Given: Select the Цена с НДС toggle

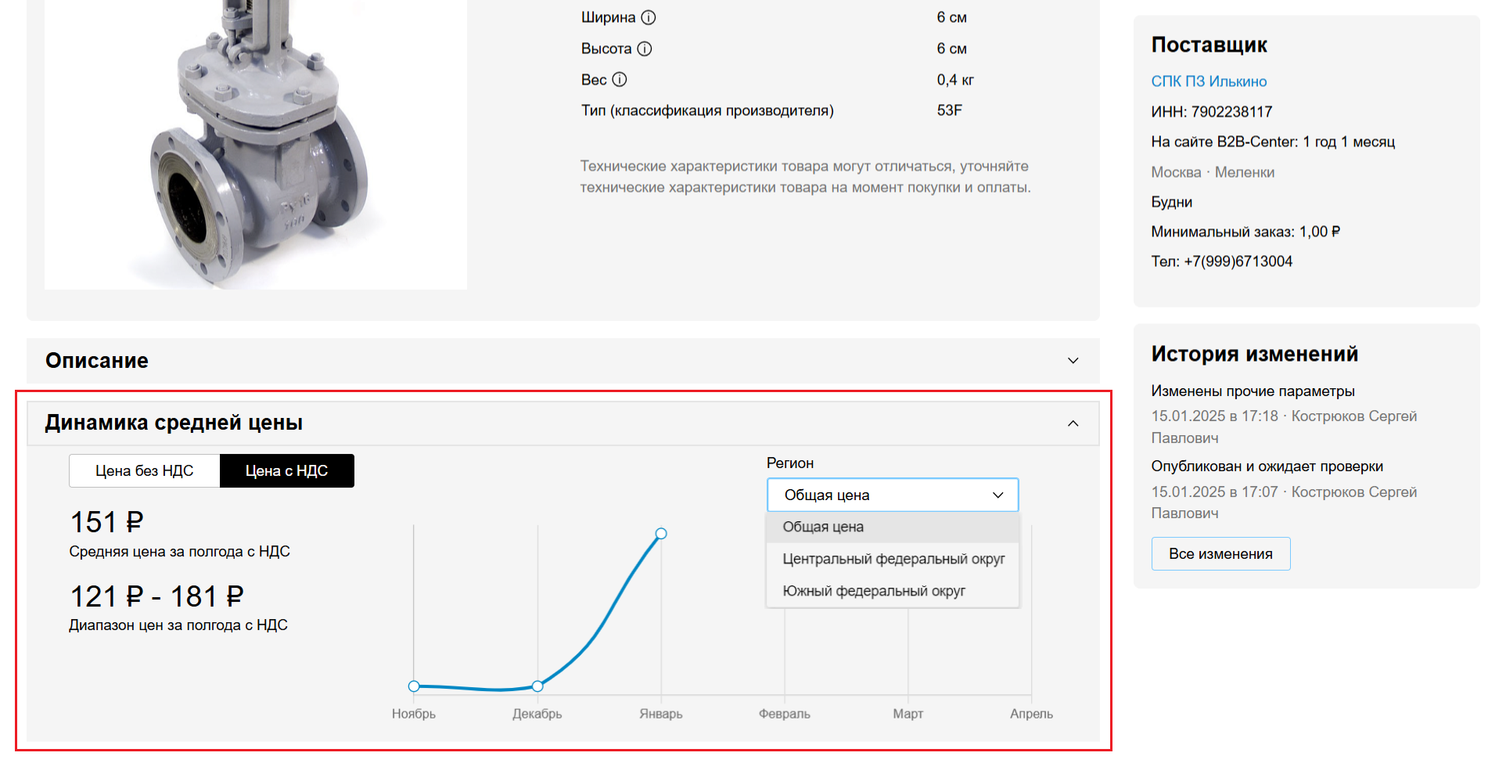Looking at the screenshot, I should point(286,471).
